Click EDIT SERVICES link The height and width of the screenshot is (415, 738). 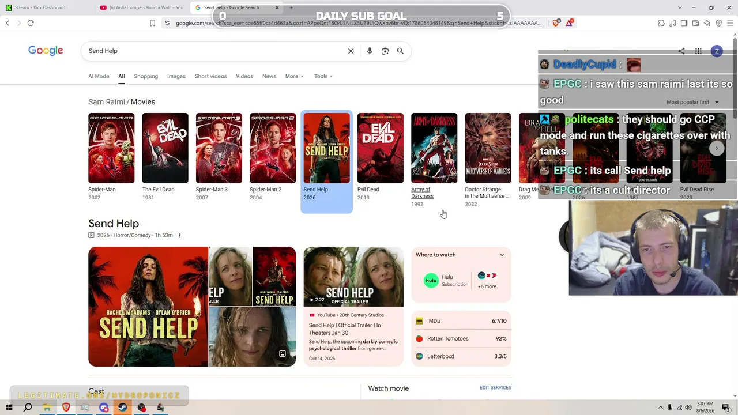495,388
